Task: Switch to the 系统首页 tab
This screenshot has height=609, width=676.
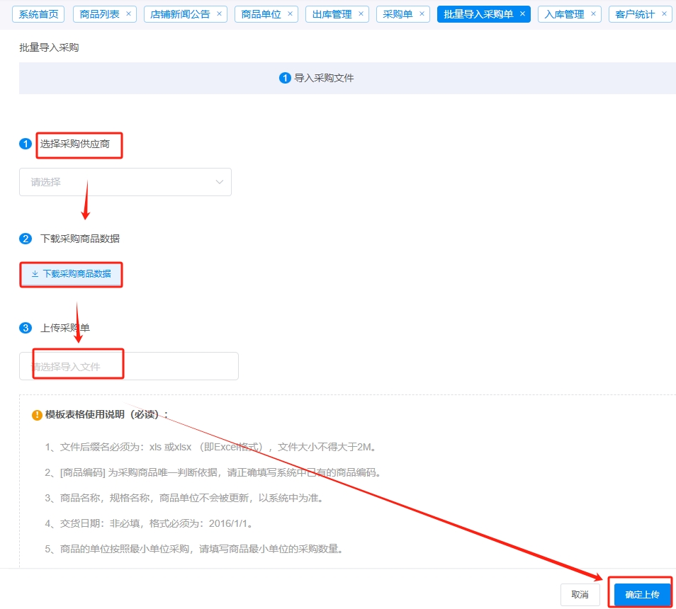Action: coord(38,14)
